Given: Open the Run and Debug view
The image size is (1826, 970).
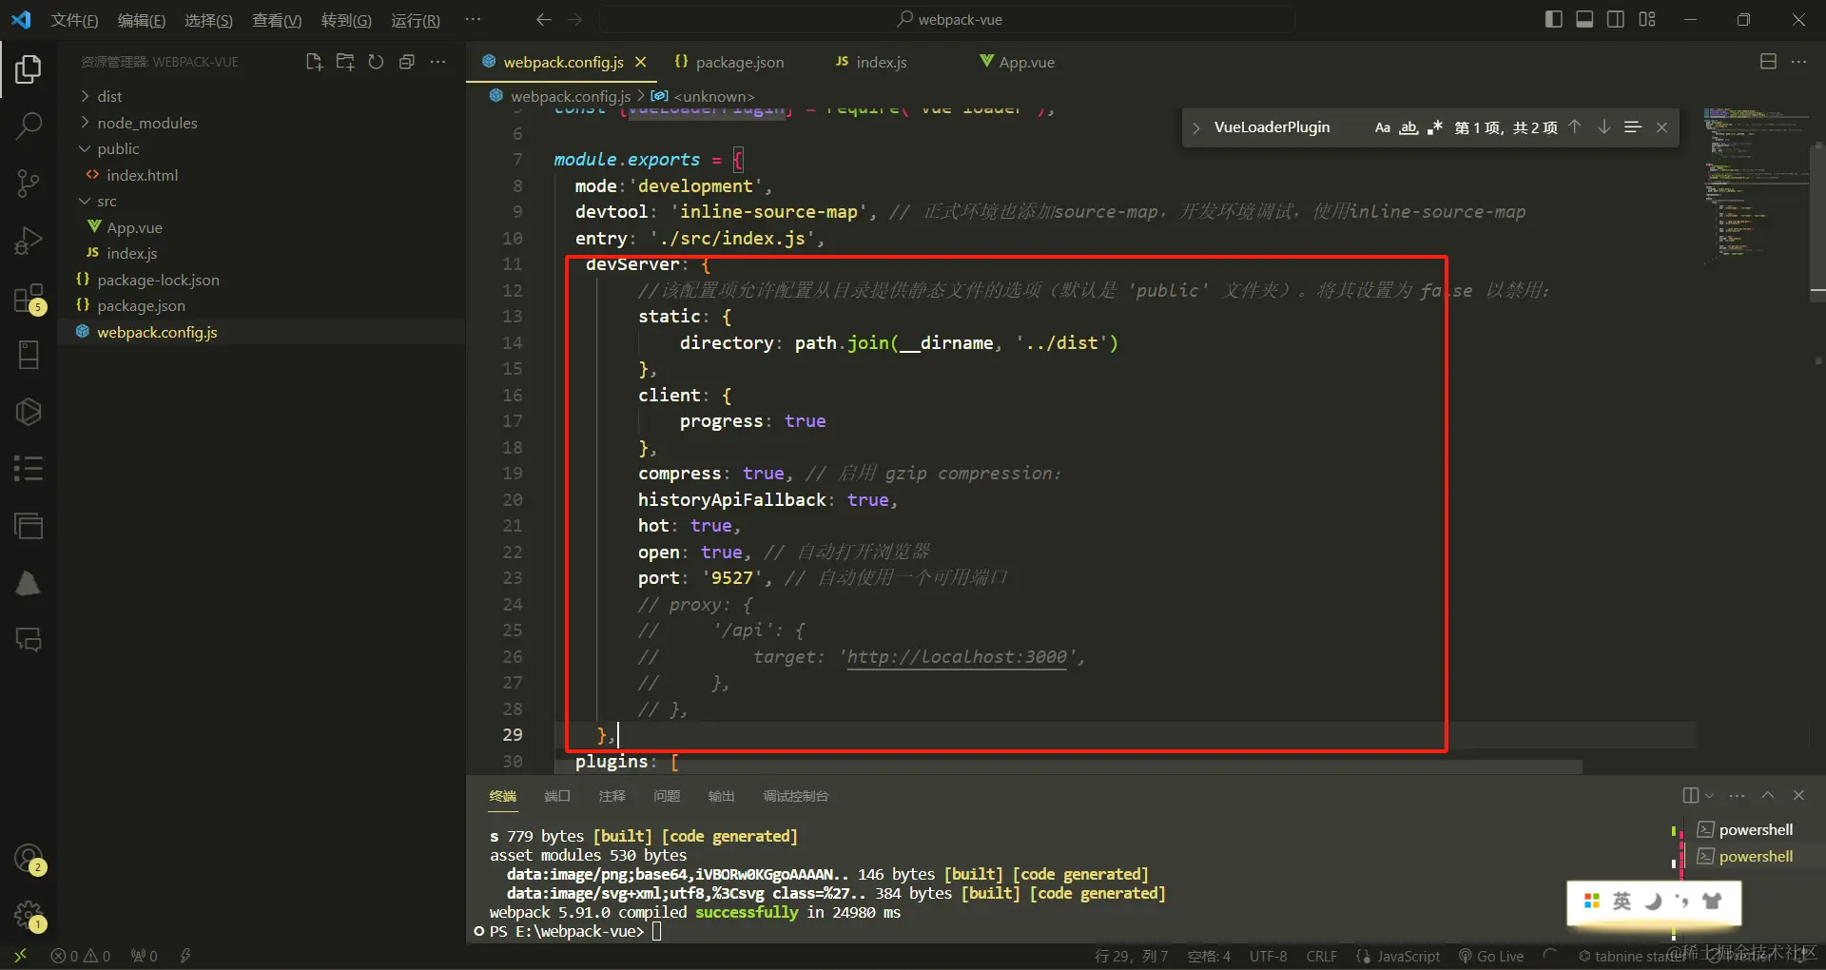Looking at the screenshot, I should click(x=29, y=240).
